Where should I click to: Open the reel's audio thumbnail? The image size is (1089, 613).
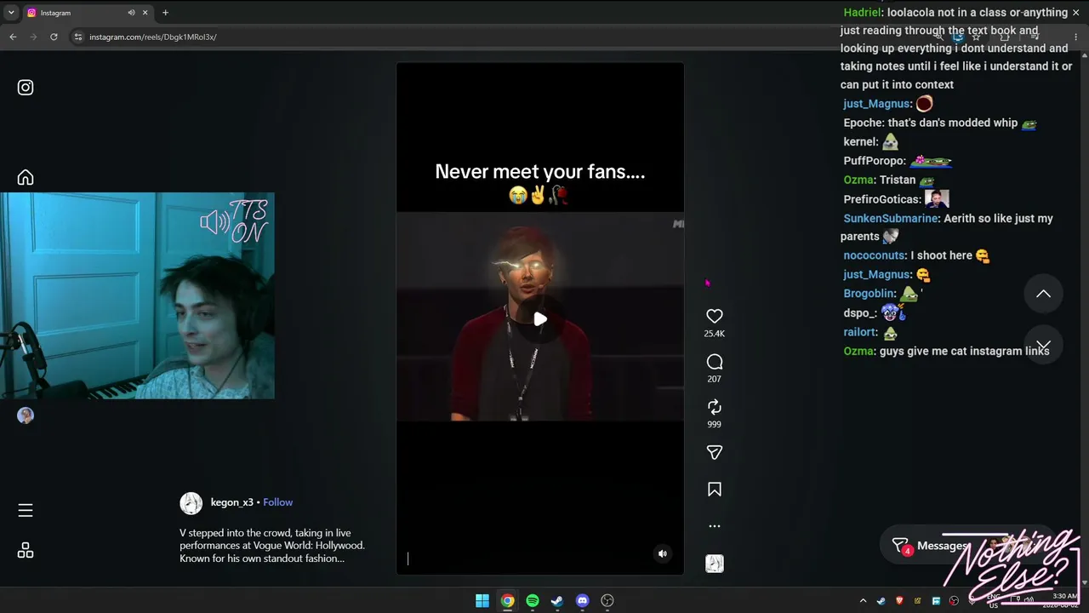[715, 564]
